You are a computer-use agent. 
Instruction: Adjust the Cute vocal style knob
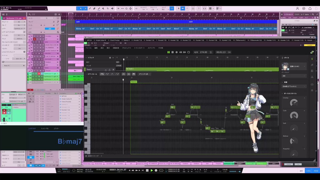(294, 115)
